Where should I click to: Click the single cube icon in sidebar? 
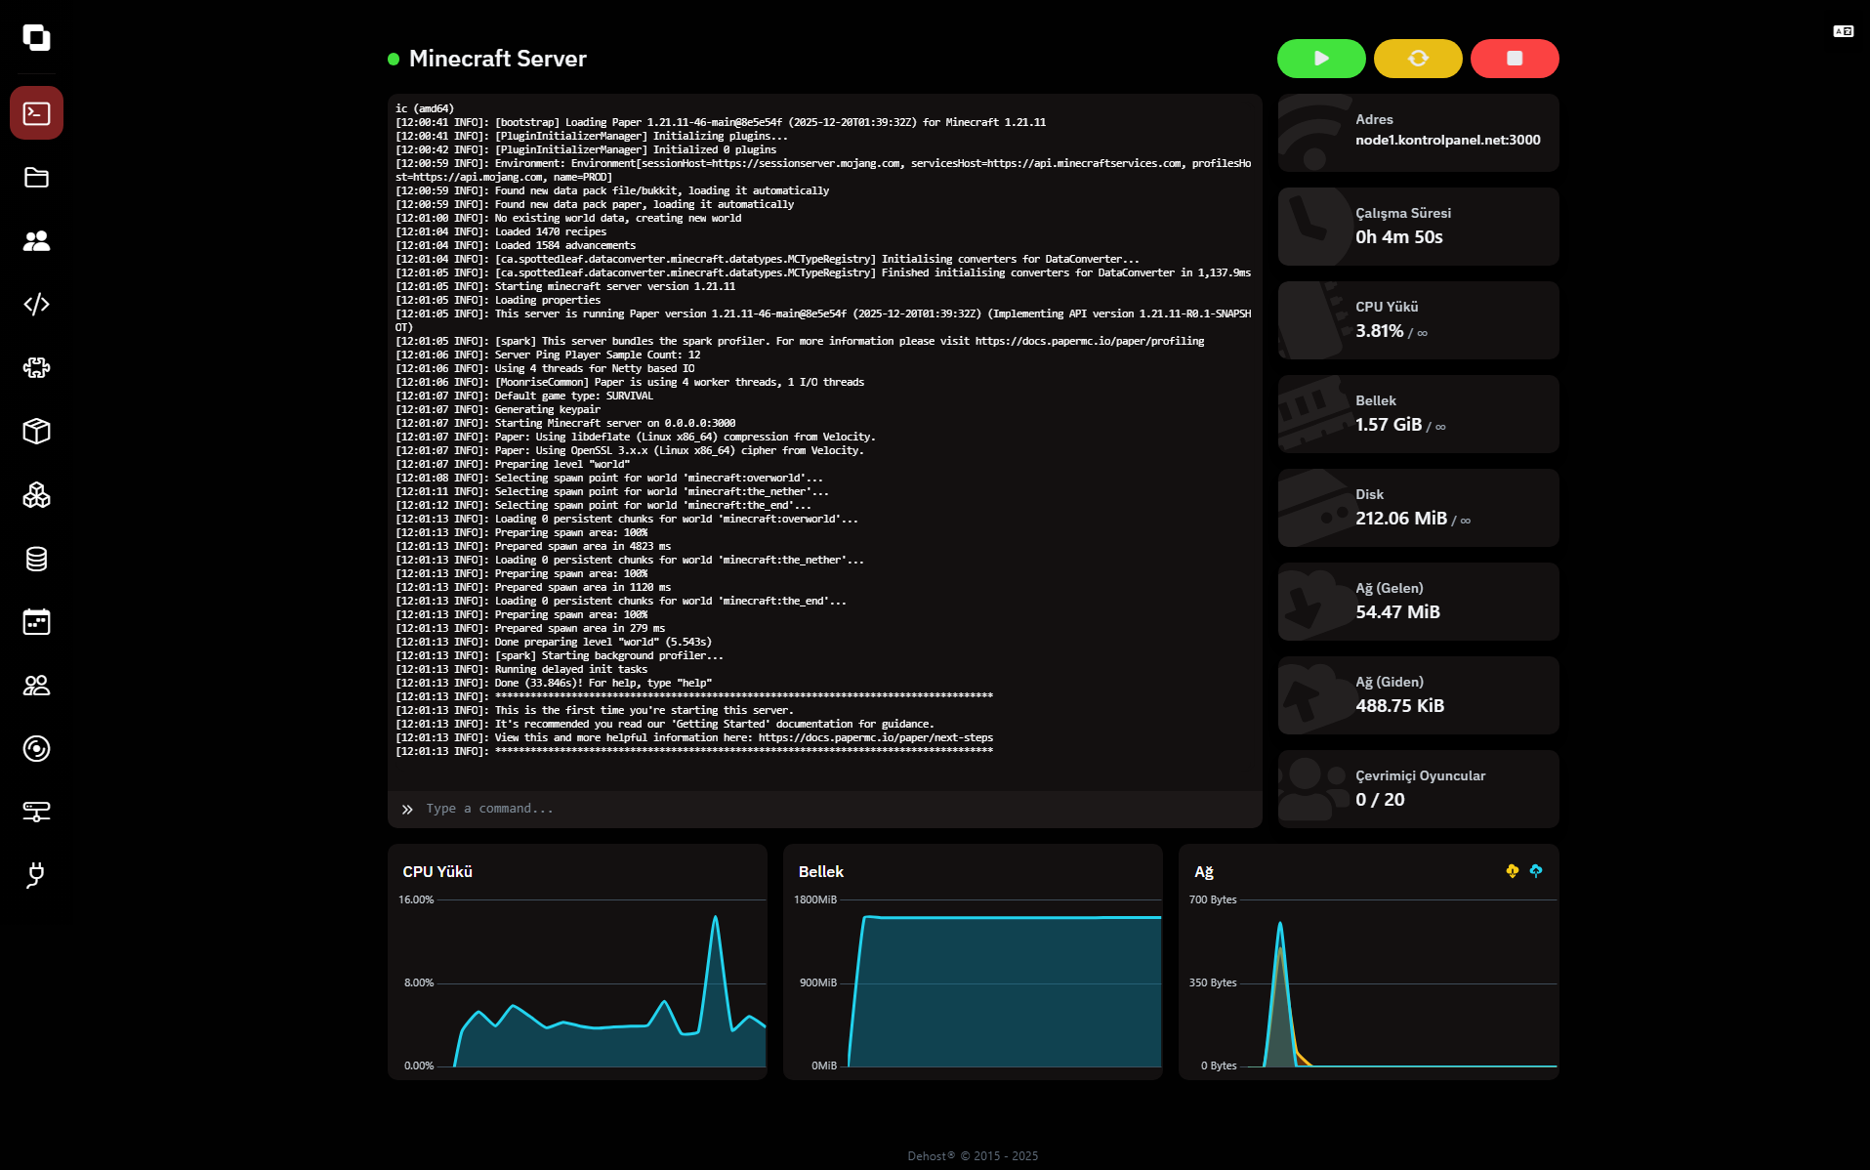(x=36, y=431)
